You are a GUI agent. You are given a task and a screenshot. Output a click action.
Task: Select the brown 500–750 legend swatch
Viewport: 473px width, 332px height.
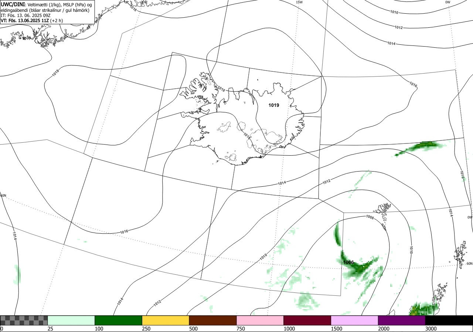pyautogui.click(x=213, y=320)
